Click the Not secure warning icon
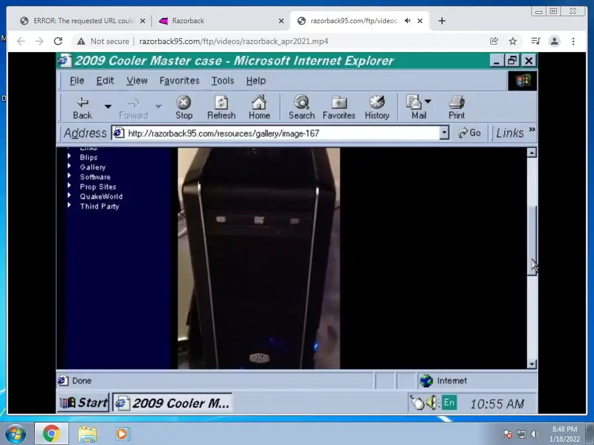This screenshot has width=594, height=445. (x=81, y=41)
